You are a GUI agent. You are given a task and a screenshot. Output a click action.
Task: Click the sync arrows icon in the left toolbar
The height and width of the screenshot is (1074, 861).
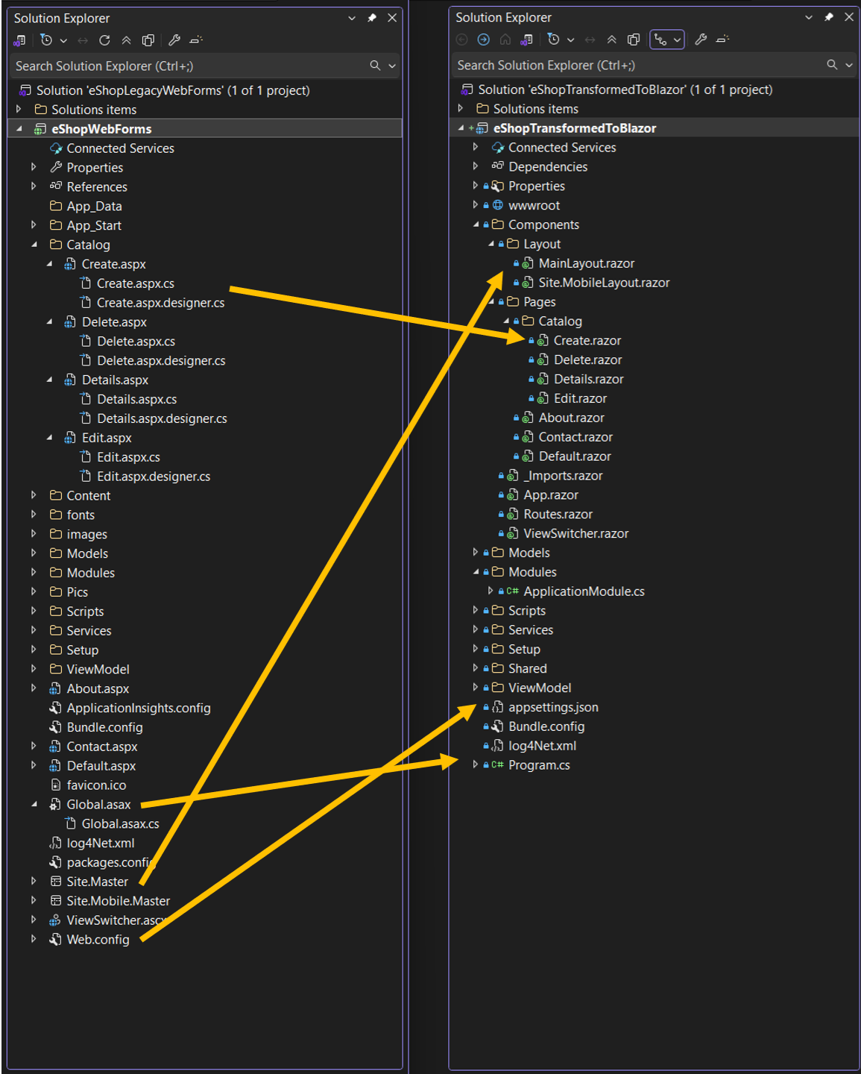point(82,40)
